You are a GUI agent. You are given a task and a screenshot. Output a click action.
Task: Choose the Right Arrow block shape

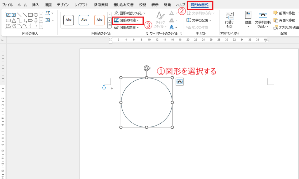pos(30,20)
